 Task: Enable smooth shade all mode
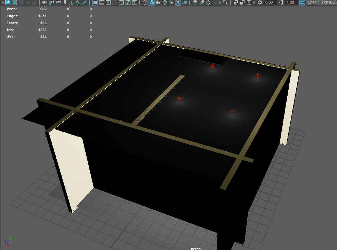[152, 2]
